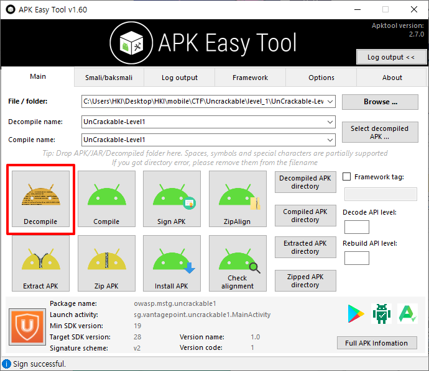Expand the File / folder dropdown
The height and width of the screenshot is (371, 429).
pos(330,102)
